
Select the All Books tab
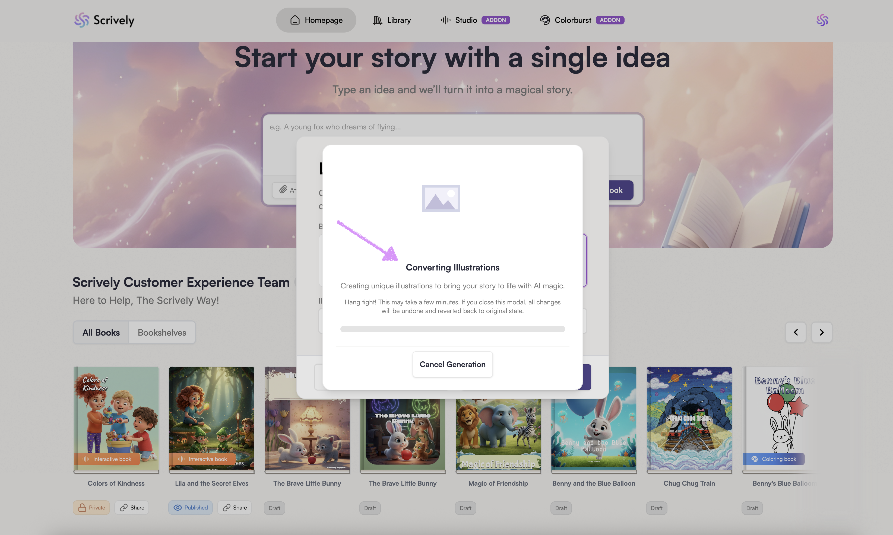pyautogui.click(x=101, y=332)
